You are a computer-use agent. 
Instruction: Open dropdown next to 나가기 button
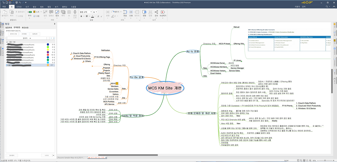coord(54,155)
